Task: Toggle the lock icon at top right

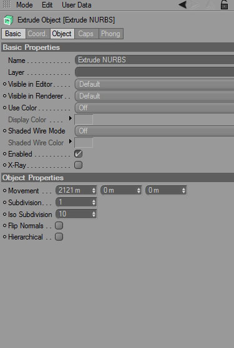Action: (x=224, y=4)
